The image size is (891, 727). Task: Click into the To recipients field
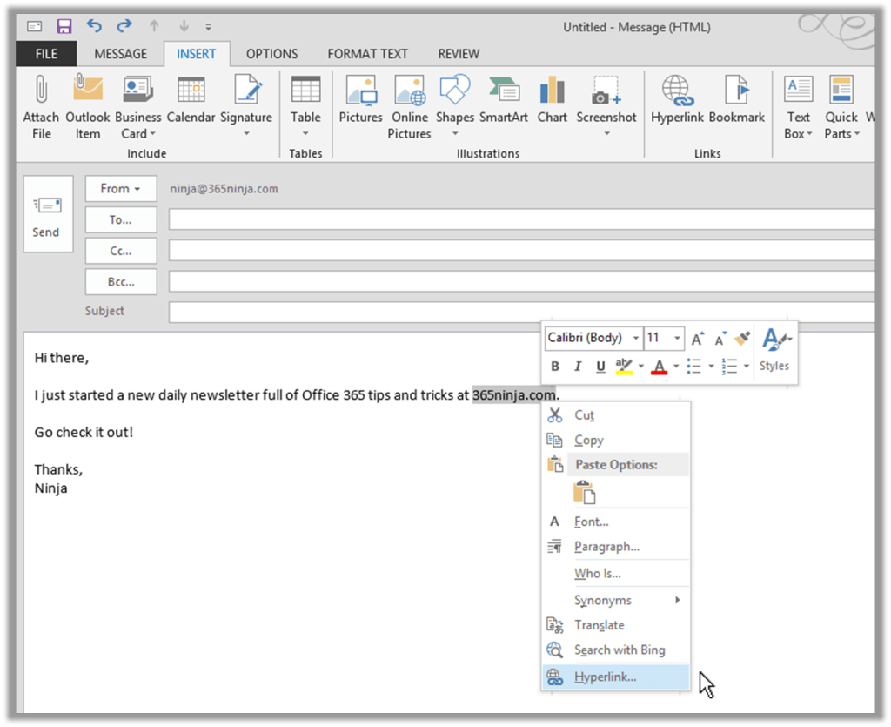click(522, 219)
